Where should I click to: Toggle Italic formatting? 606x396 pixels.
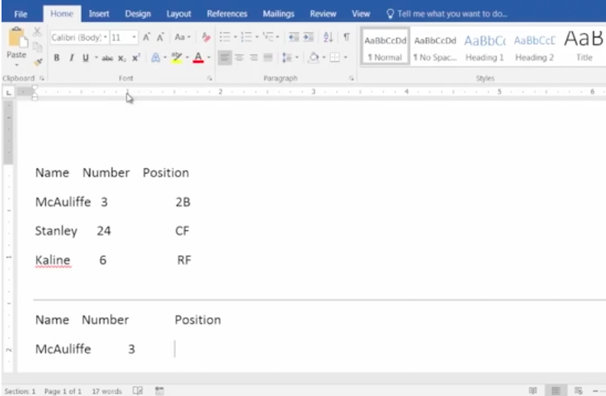point(71,58)
